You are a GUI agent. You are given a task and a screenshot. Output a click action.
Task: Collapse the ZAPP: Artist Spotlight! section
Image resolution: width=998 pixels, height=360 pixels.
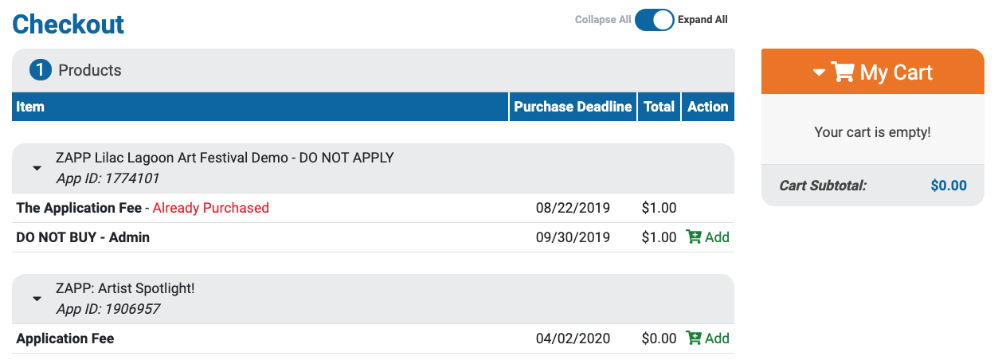click(37, 299)
